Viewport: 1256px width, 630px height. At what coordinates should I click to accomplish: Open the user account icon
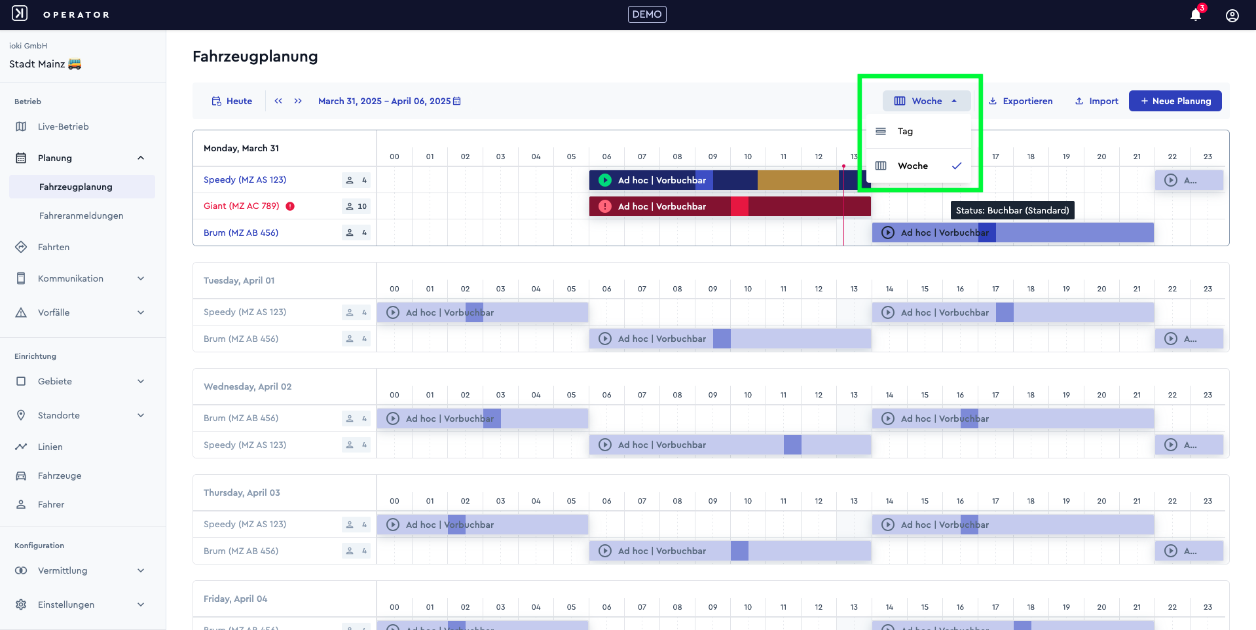[x=1232, y=15]
